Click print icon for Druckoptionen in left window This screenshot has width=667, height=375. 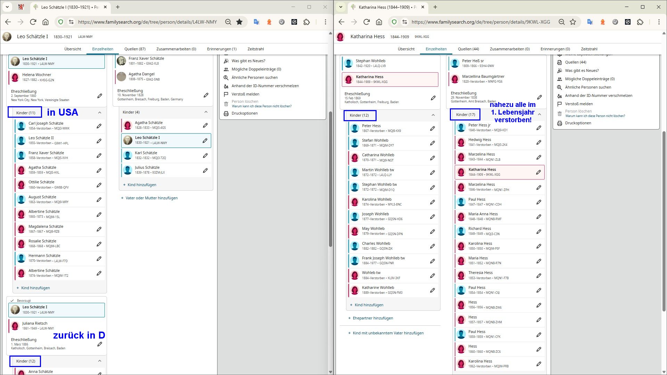tap(226, 114)
